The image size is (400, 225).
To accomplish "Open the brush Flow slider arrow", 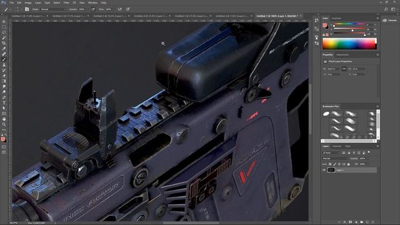I will [114, 9].
